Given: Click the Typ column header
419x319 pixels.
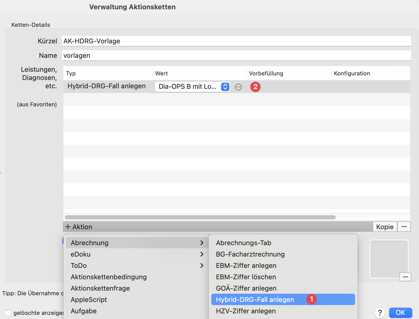Looking at the screenshot, I should pyautogui.click(x=108, y=73).
